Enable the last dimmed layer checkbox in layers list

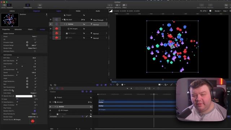[51, 38]
